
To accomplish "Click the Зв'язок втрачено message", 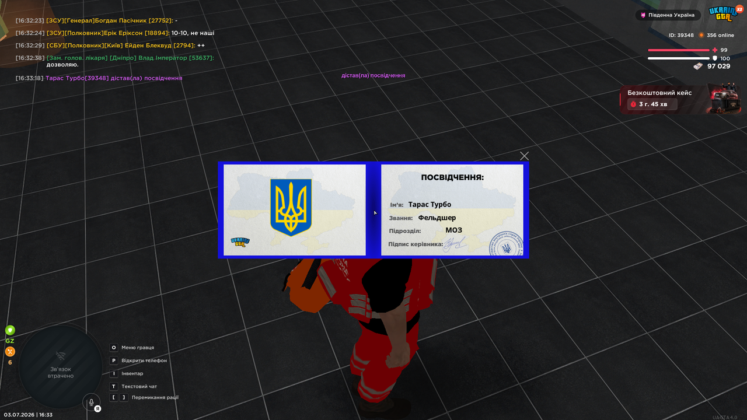I will coord(61,372).
